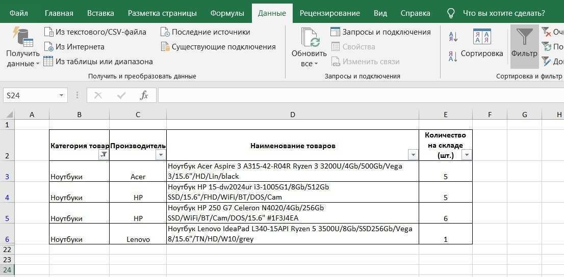Select column D header
This screenshot has width=564, height=277.
click(x=293, y=115)
